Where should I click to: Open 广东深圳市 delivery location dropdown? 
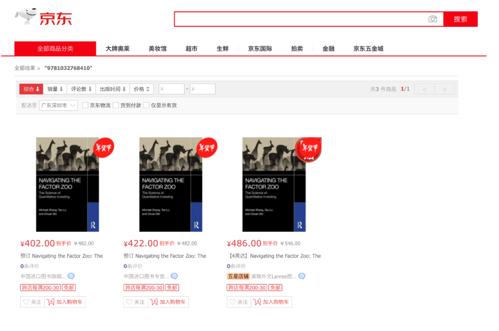tap(58, 105)
